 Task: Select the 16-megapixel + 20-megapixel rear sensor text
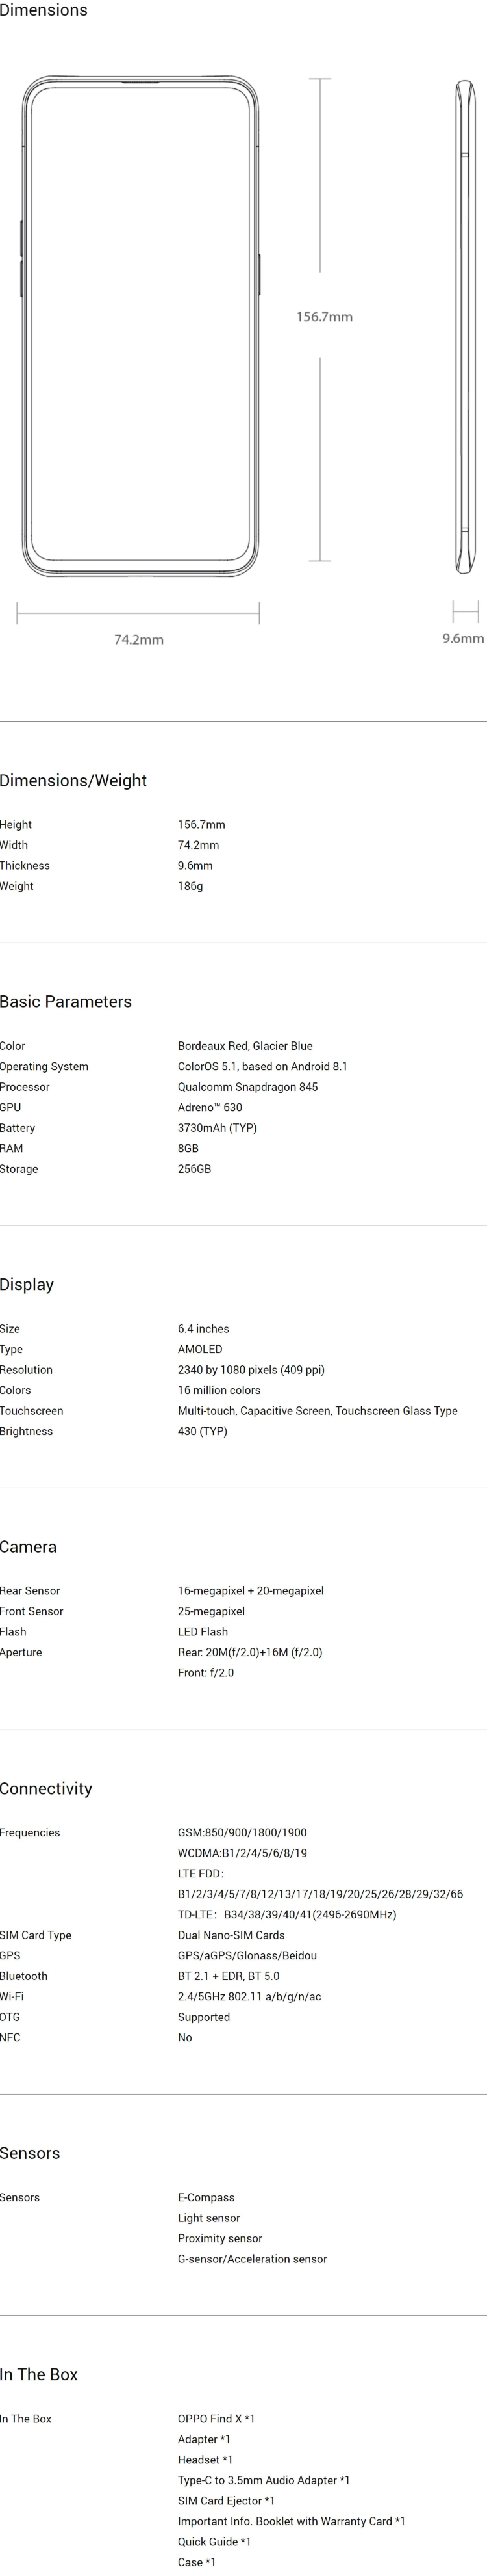[x=251, y=1591]
